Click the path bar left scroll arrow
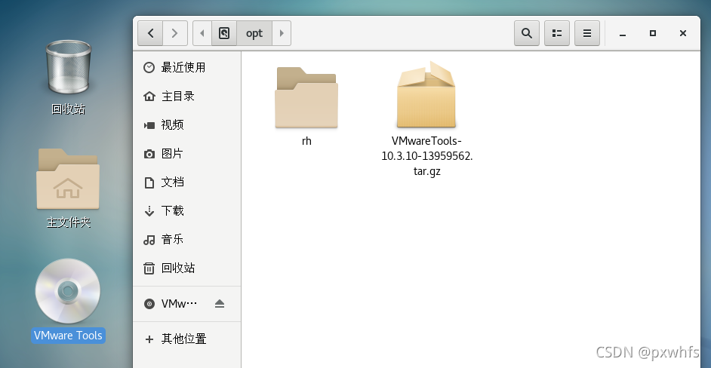The height and width of the screenshot is (368, 711). click(x=202, y=33)
